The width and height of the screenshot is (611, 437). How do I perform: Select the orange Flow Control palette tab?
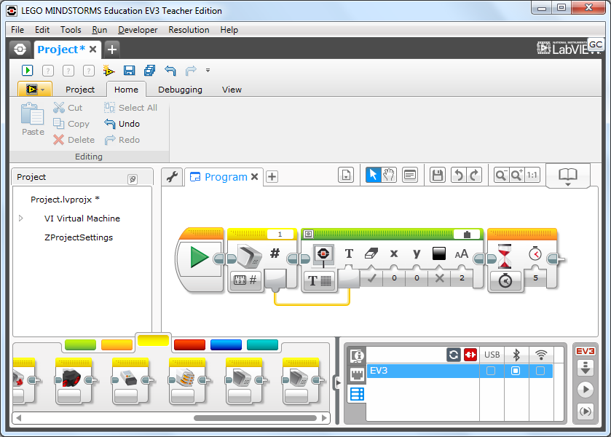[x=117, y=345]
